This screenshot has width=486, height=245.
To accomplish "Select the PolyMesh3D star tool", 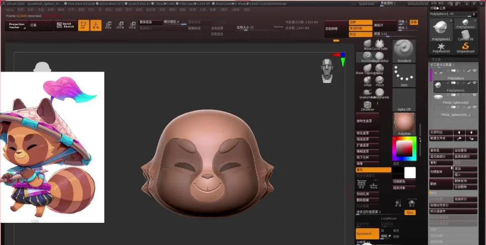I will point(441,48).
